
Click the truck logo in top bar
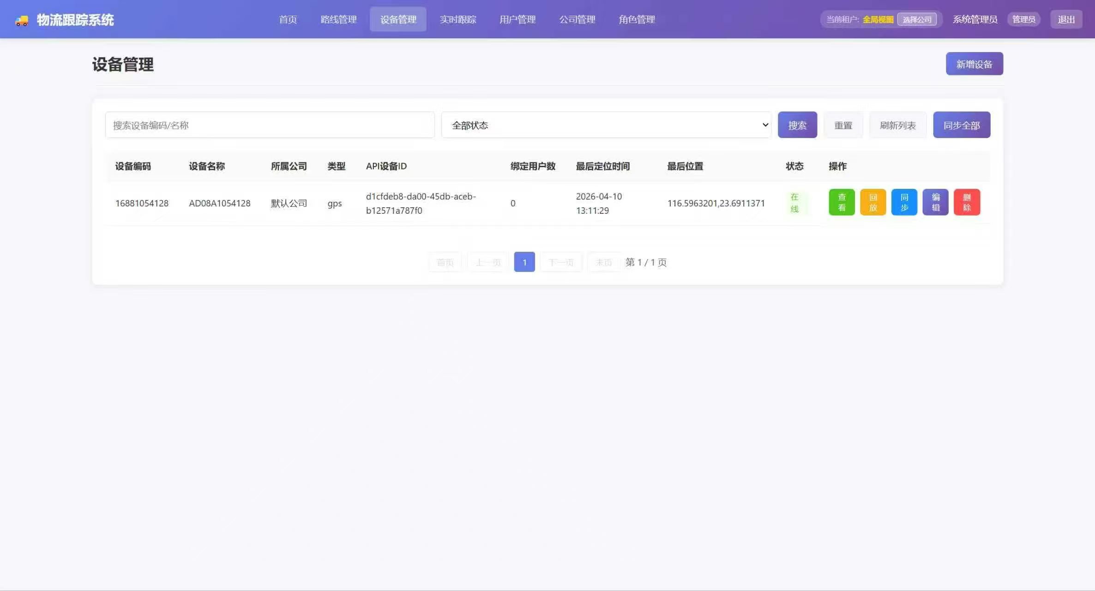21,19
